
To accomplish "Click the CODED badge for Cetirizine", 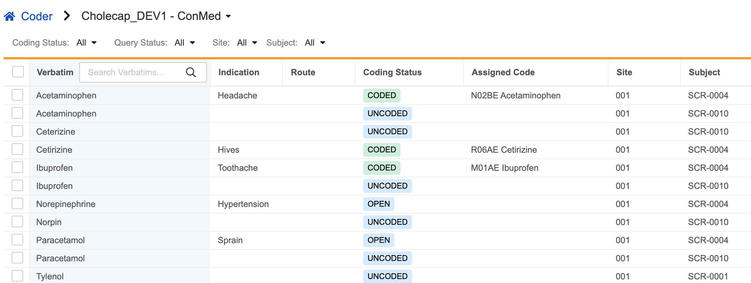I will click(381, 150).
